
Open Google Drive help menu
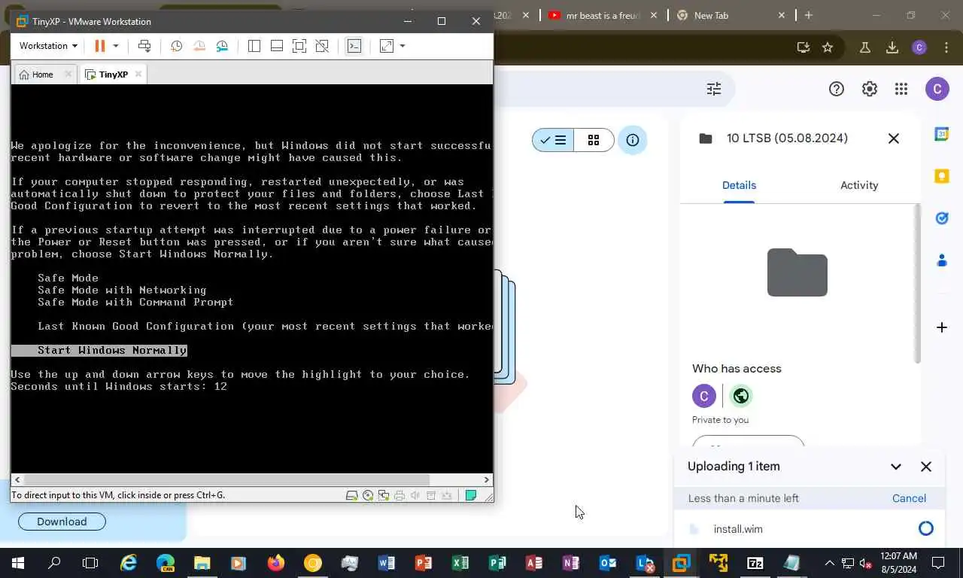click(x=837, y=89)
